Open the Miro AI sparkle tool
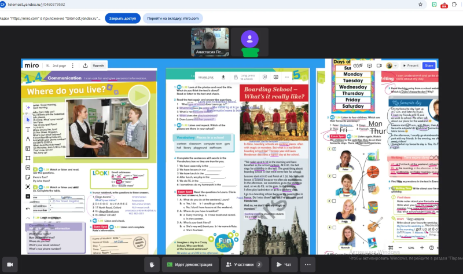The width and height of the screenshot is (463, 274). pos(28,108)
